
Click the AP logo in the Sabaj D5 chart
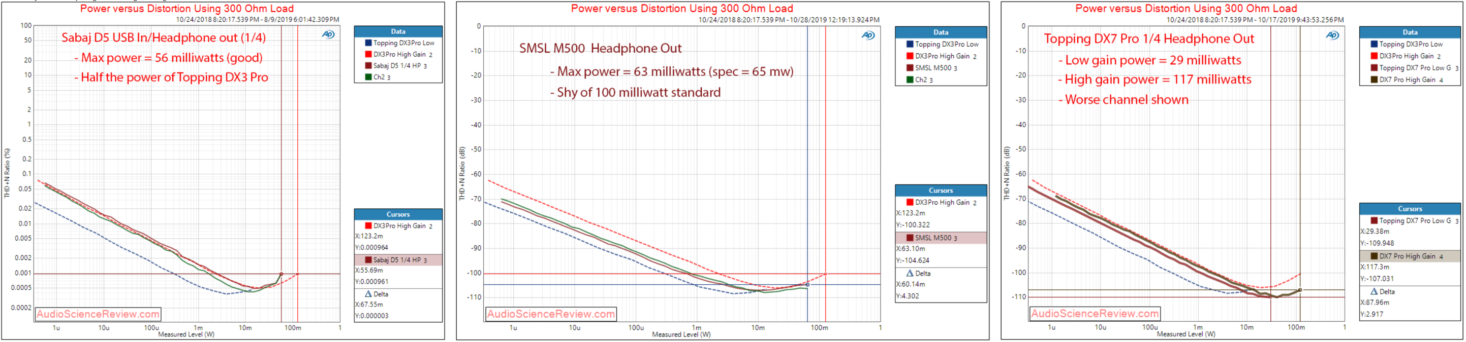point(328,34)
